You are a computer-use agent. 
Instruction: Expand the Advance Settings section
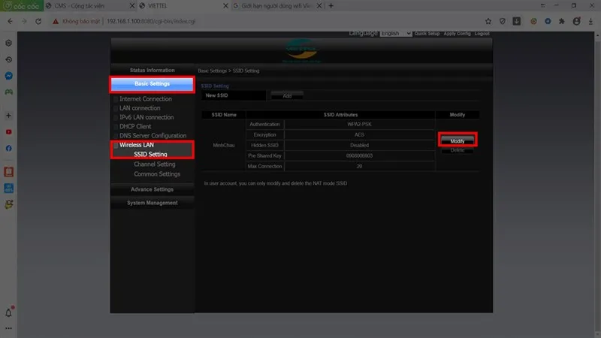coord(152,189)
